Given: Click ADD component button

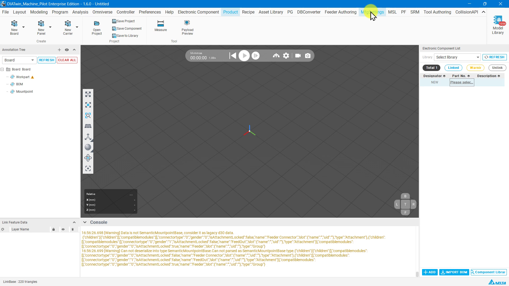Looking at the screenshot, I should (x=430, y=272).
